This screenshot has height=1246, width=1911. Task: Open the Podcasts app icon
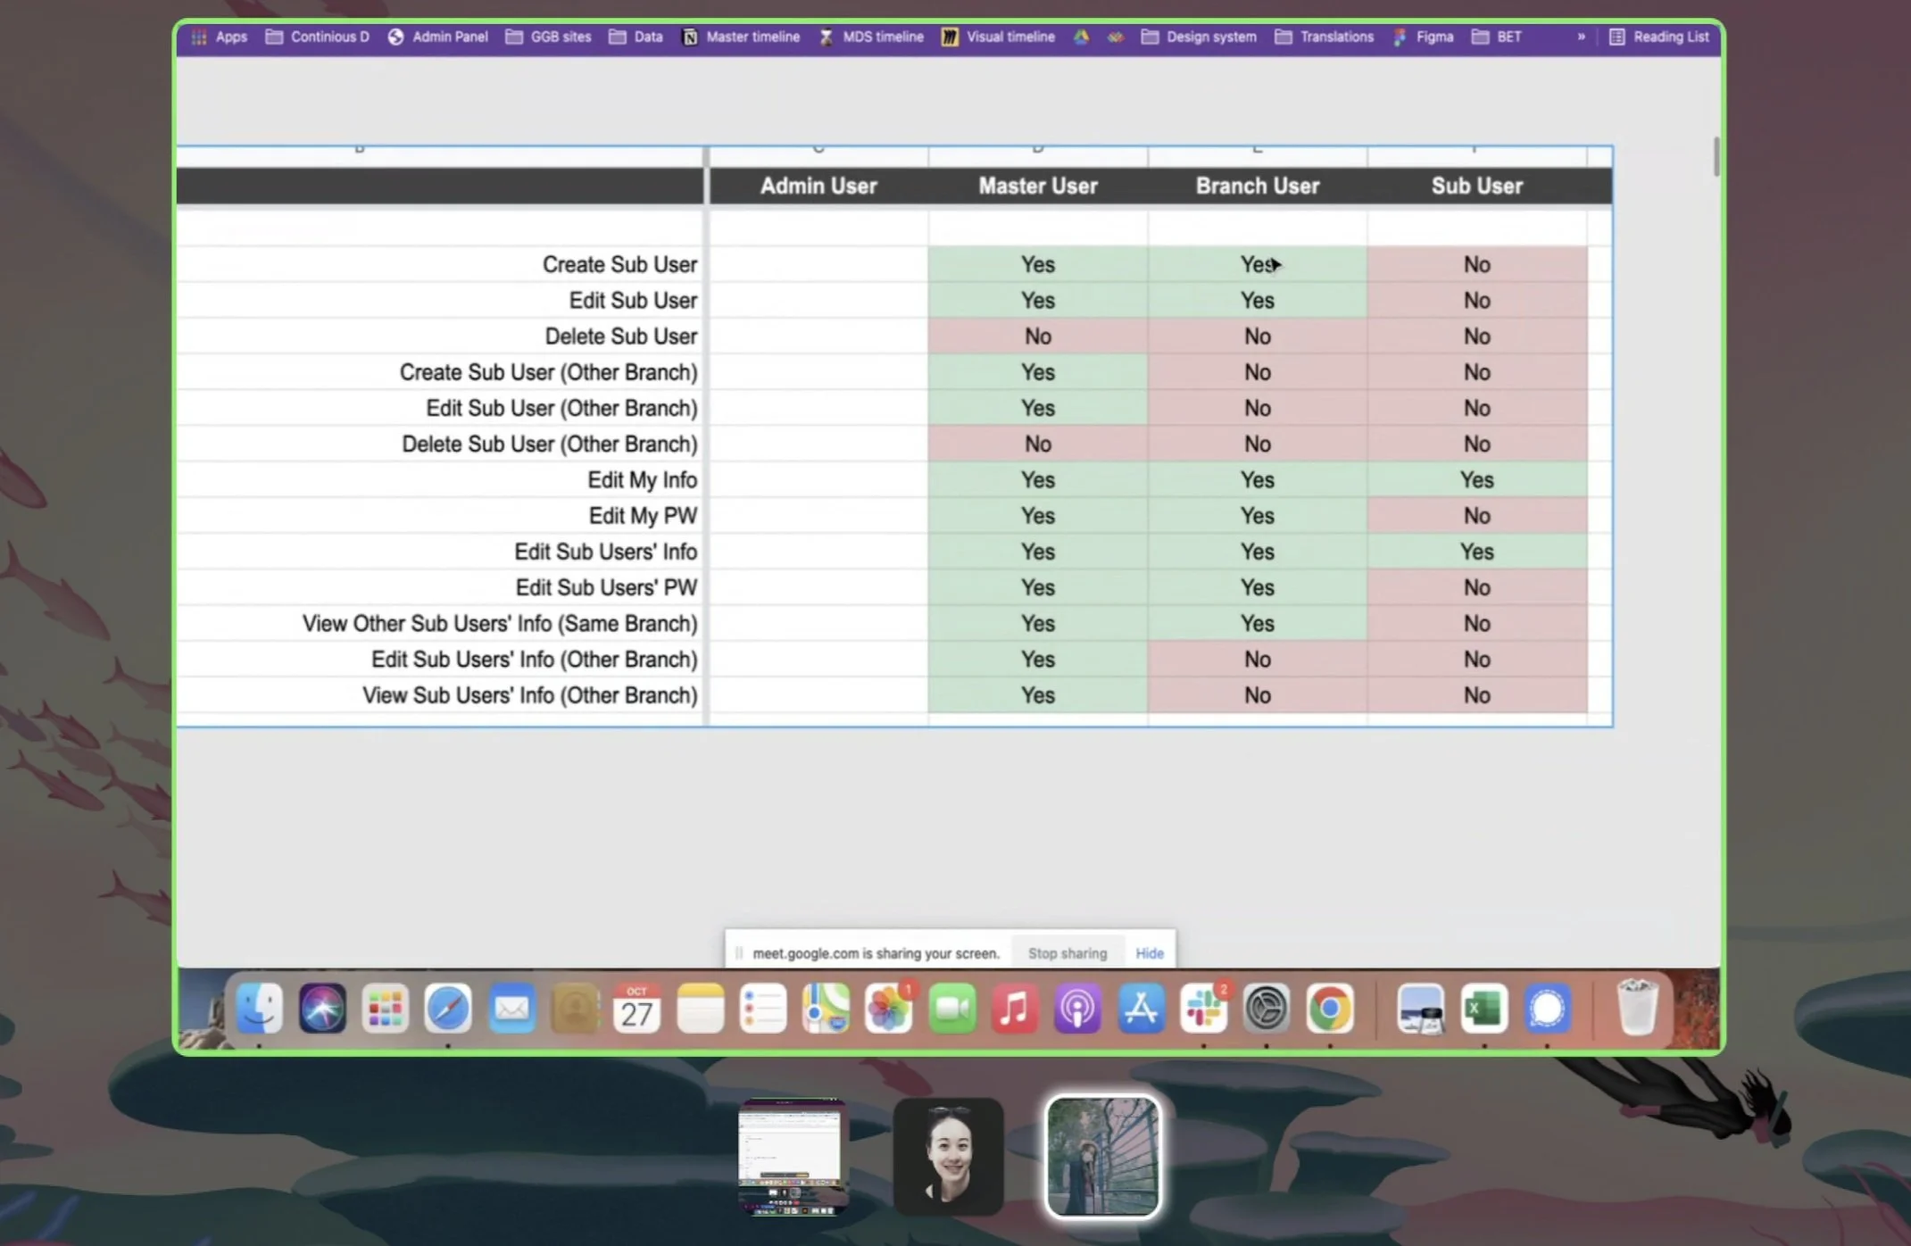[x=1077, y=1009]
